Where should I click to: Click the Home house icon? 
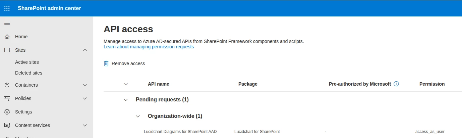7,37
